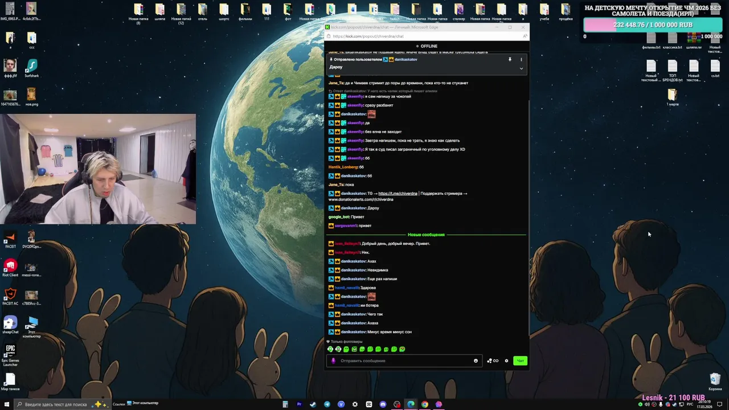This screenshot has width=729, height=410.
Task: Open the FACEIT AC desktop shortcut
Action: [x=10, y=297]
